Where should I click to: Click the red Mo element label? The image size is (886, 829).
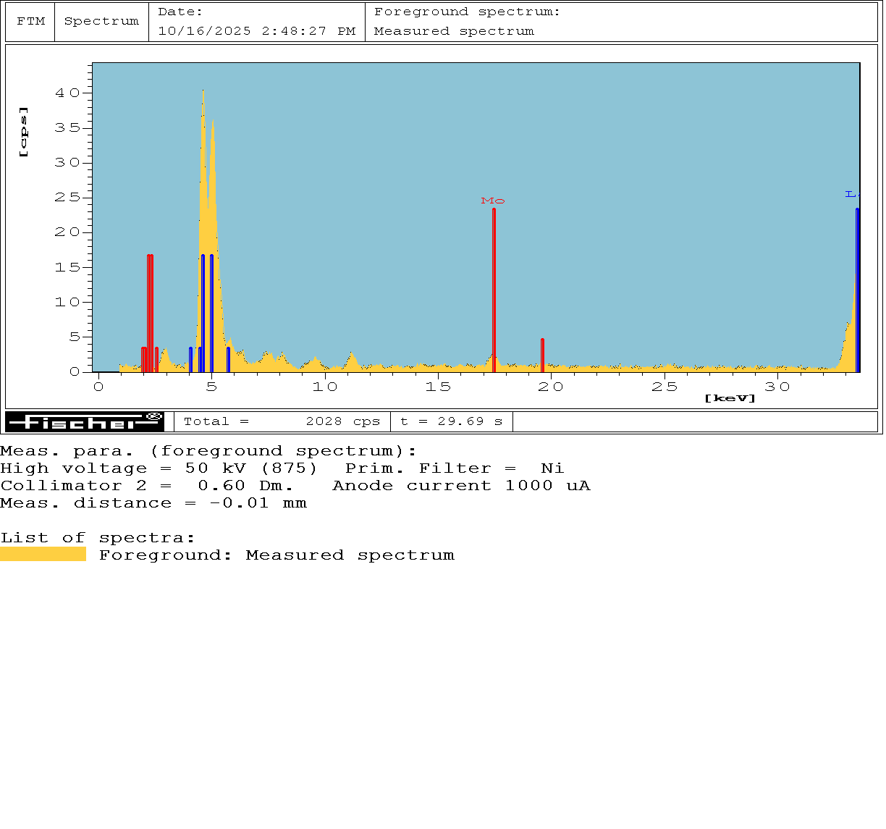(492, 201)
